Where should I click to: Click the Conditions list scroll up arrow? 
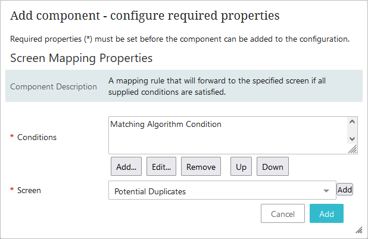coord(352,122)
